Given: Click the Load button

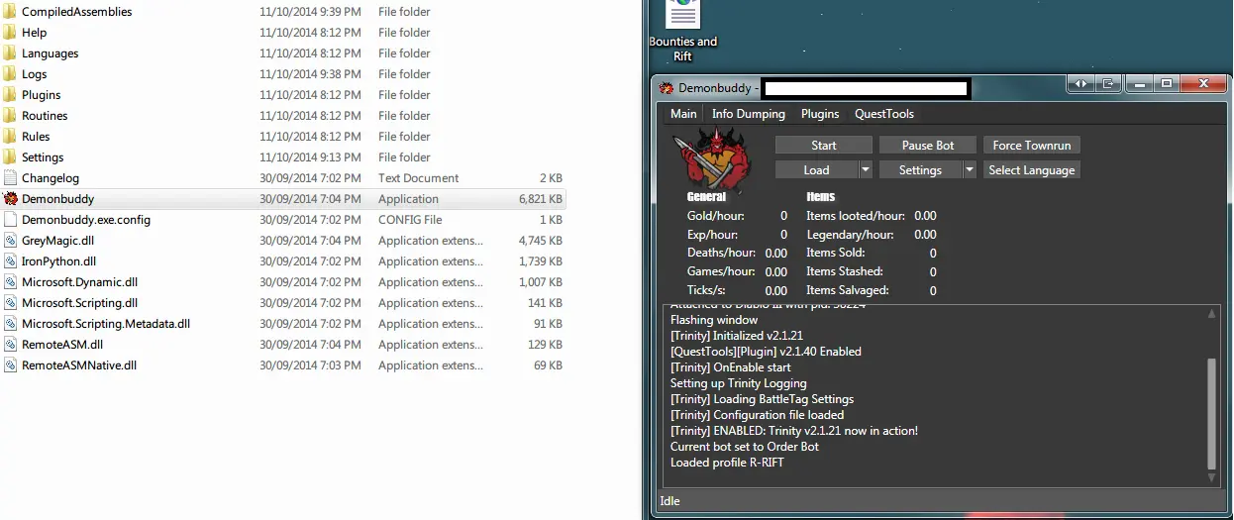Looking at the screenshot, I should pyautogui.click(x=816, y=170).
